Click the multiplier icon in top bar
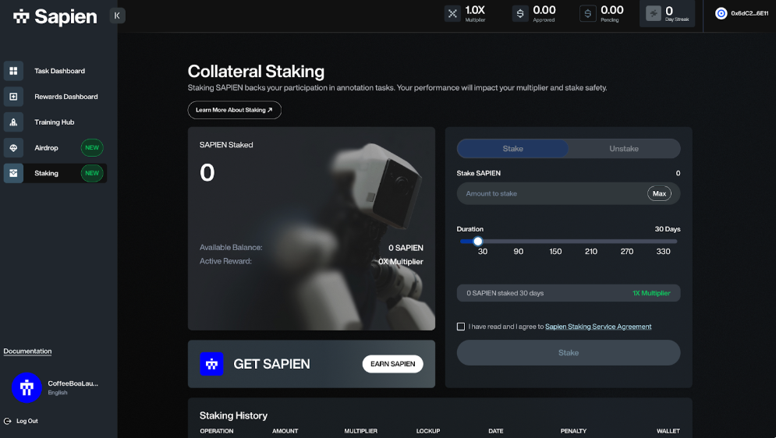This screenshot has width=776, height=438. point(452,13)
